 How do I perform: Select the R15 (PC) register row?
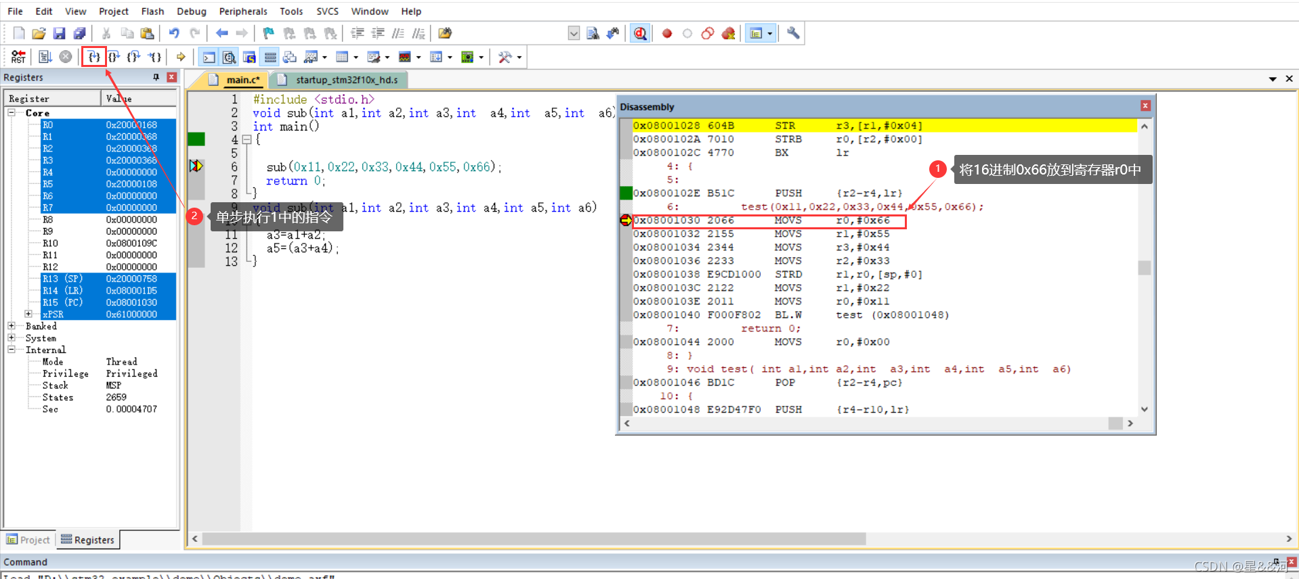(108, 302)
